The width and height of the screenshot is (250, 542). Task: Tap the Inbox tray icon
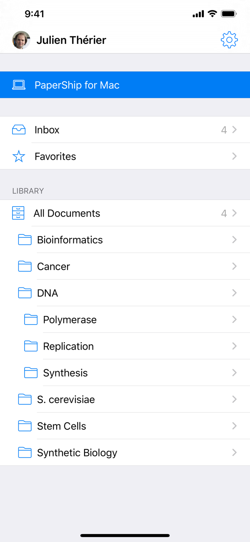tap(19, 130)
